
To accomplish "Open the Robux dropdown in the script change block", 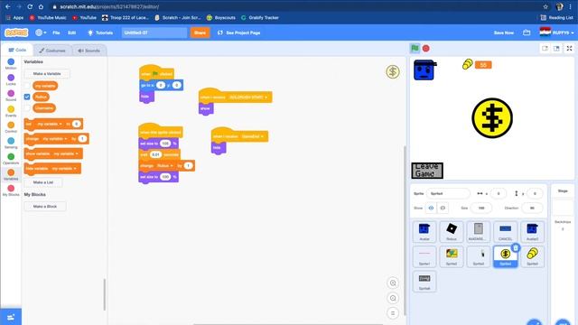I will (x=164, y=166).
